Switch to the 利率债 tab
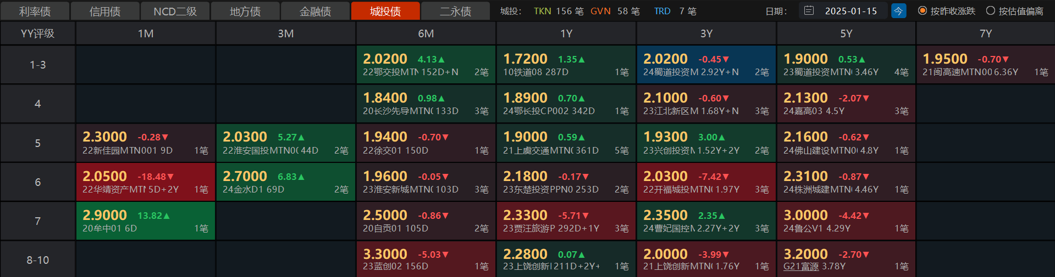1055x277 pixels. [x=35, y=11]
